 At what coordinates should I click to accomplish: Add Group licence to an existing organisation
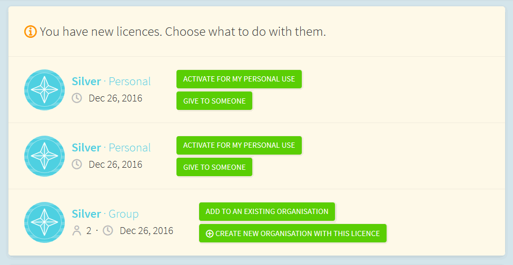(267, 211)
